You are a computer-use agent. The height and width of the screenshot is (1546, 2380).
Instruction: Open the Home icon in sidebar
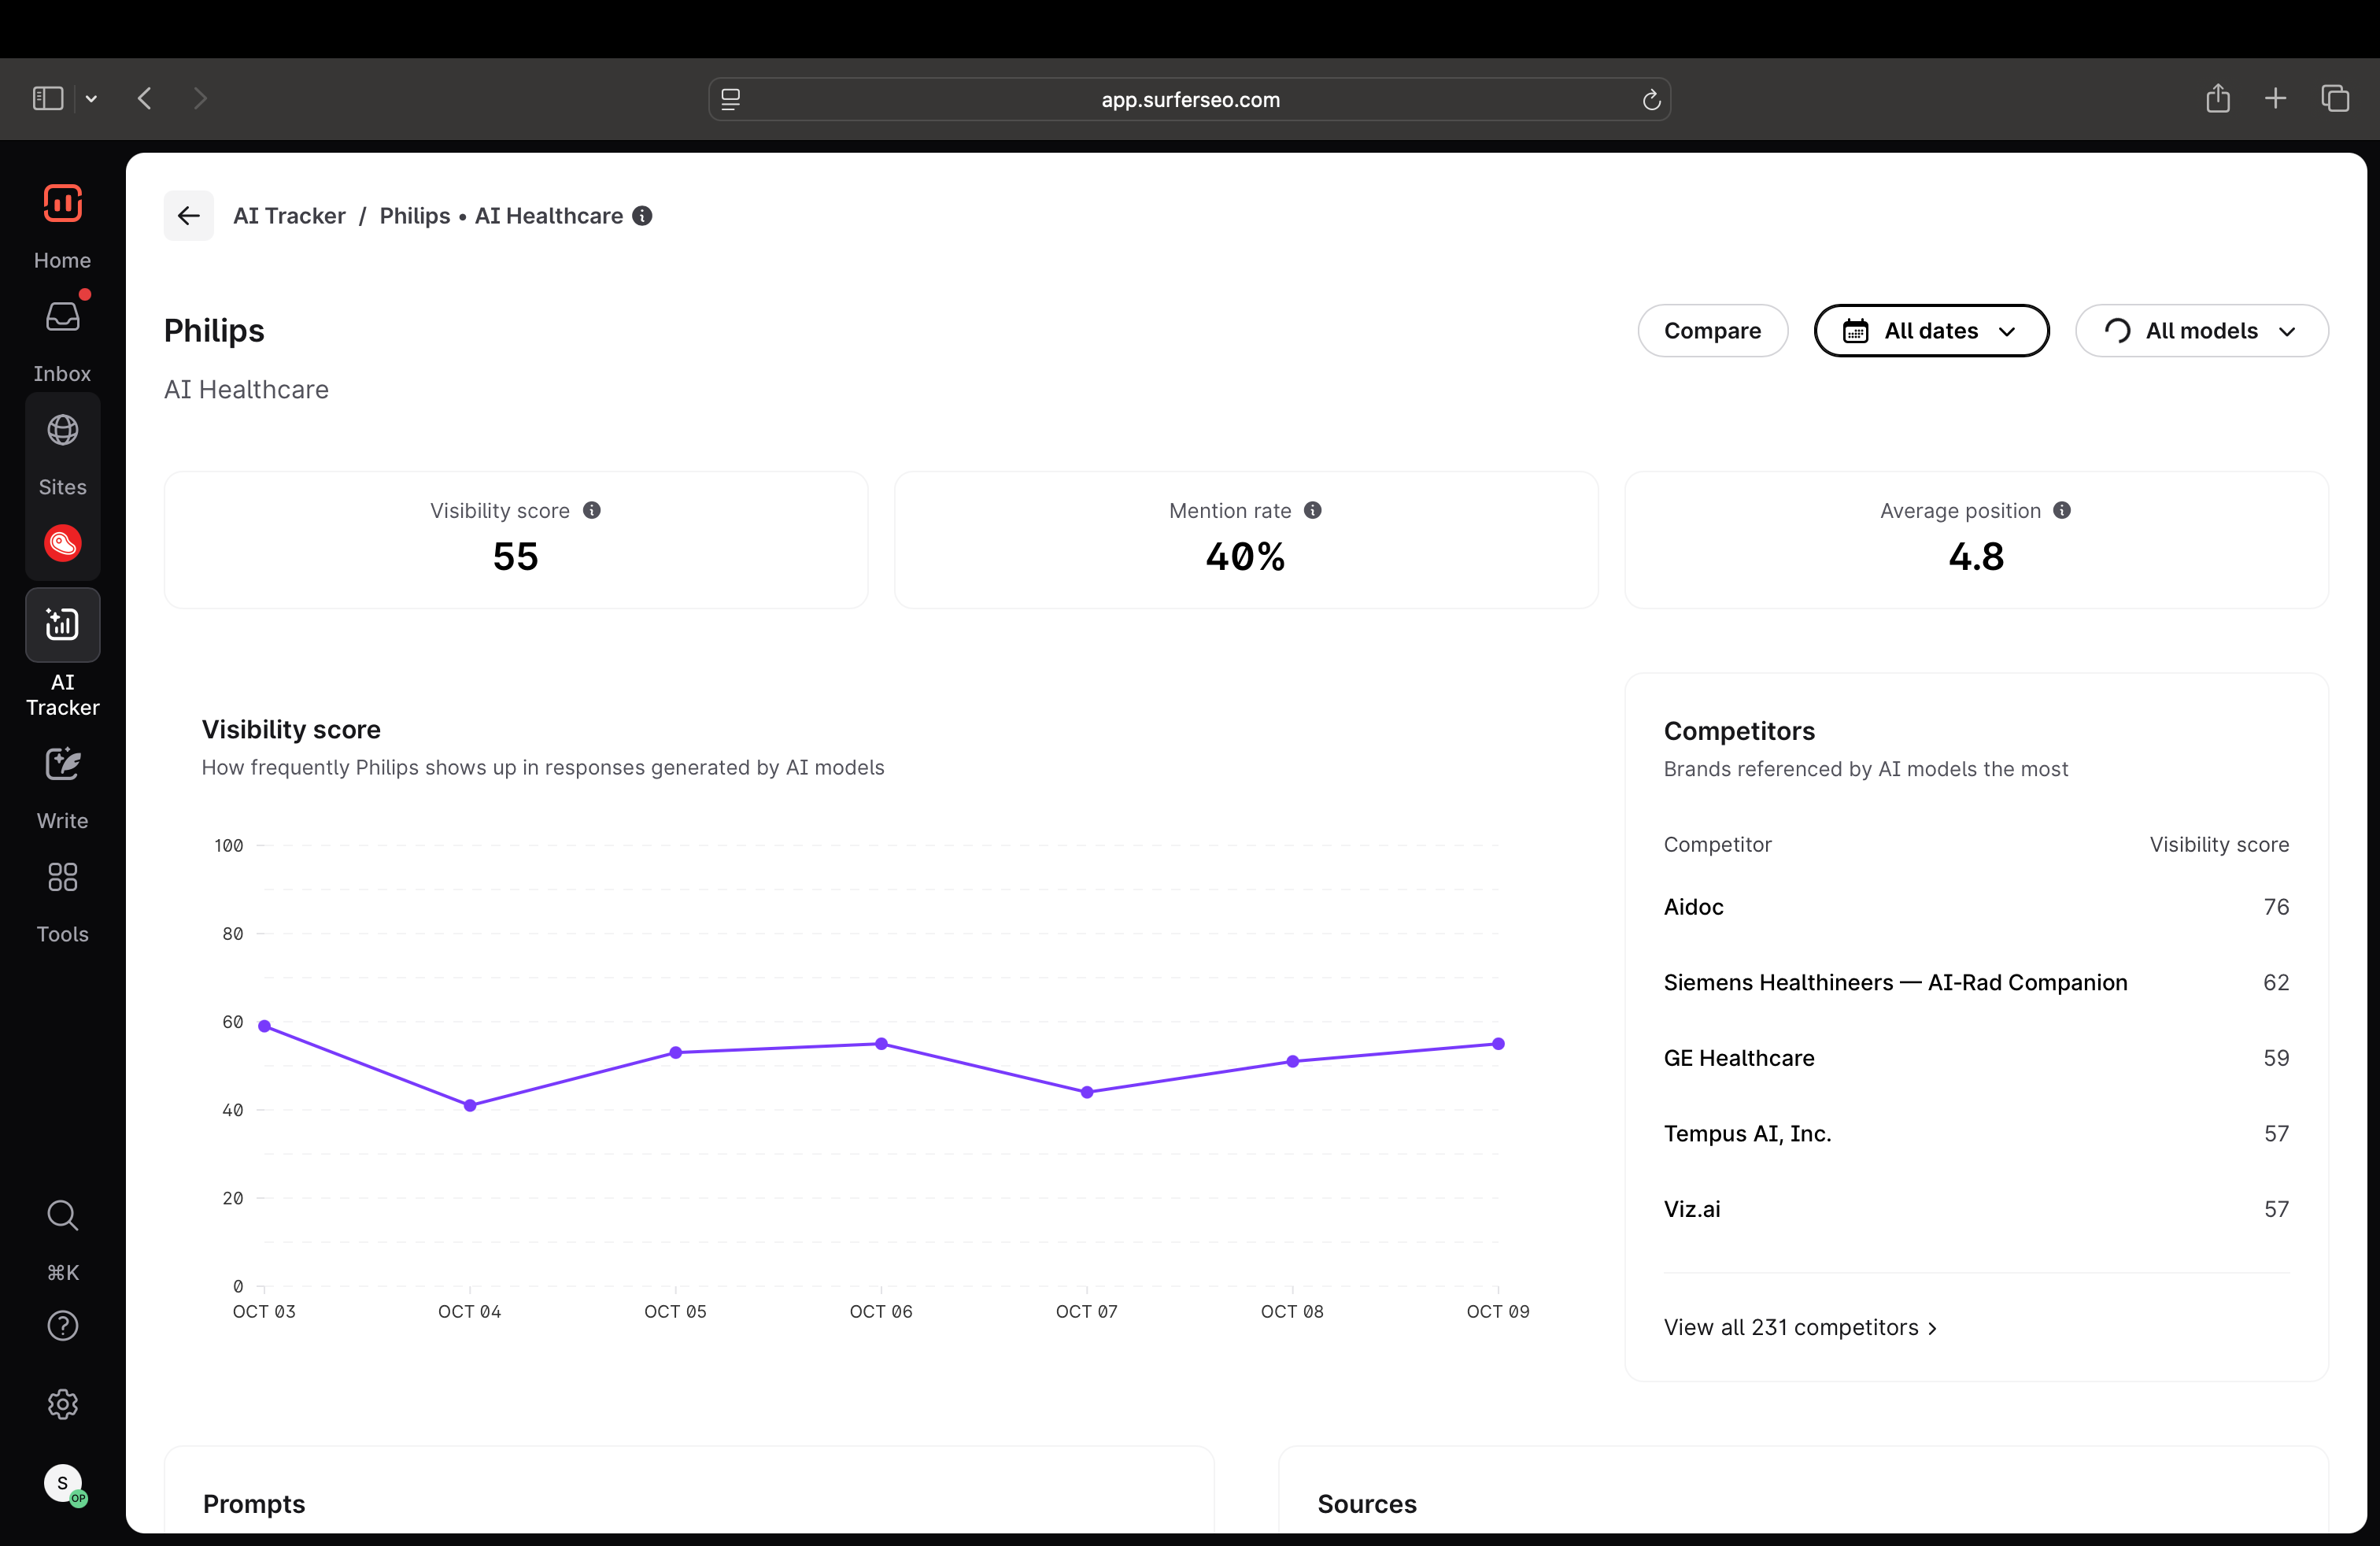click(x=62, y=204)
